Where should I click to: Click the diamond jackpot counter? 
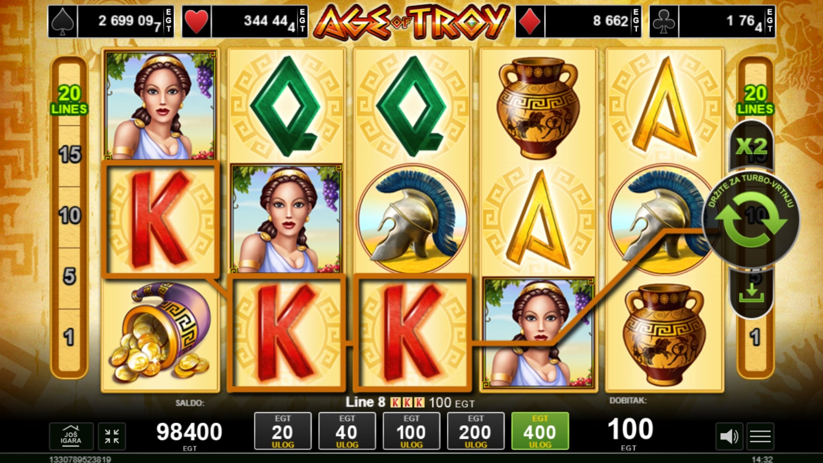(x=578, y=21)
